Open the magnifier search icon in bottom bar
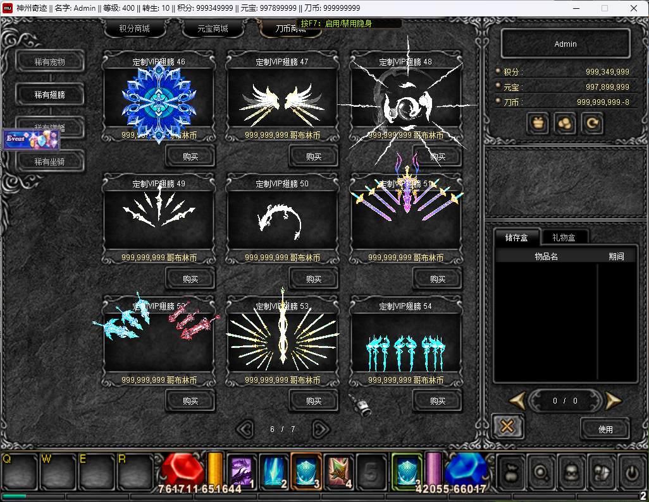 tap(542, 471)
